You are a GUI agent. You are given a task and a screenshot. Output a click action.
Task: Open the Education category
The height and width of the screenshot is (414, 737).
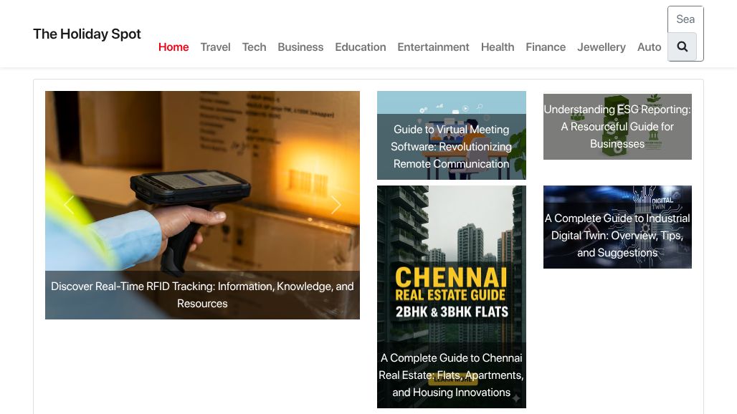(361, 47)
